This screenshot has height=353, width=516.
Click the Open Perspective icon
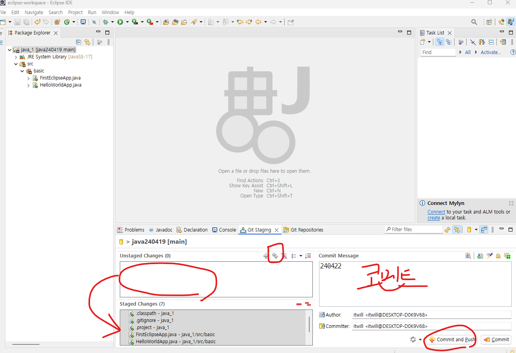pyautogui.click(x=489, y=22)
